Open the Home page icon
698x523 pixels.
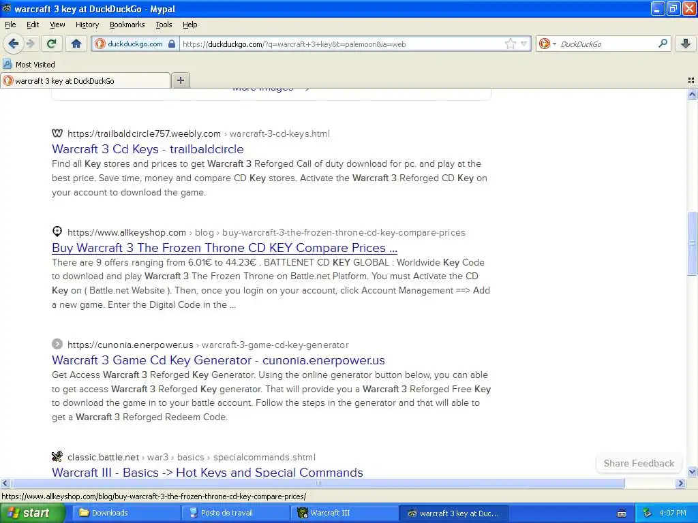pyautogui.click(x=76, y=44)
